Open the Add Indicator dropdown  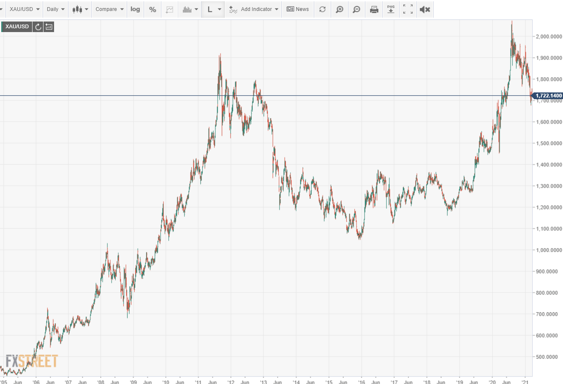pyautogui.click(x=253, y=9)
